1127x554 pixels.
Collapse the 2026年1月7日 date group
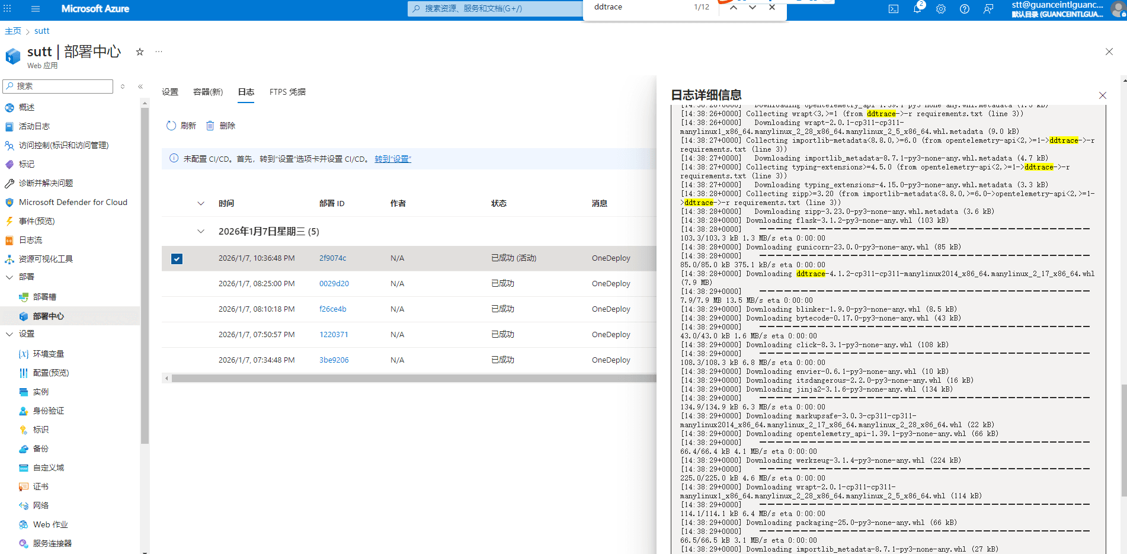point(201,232)
